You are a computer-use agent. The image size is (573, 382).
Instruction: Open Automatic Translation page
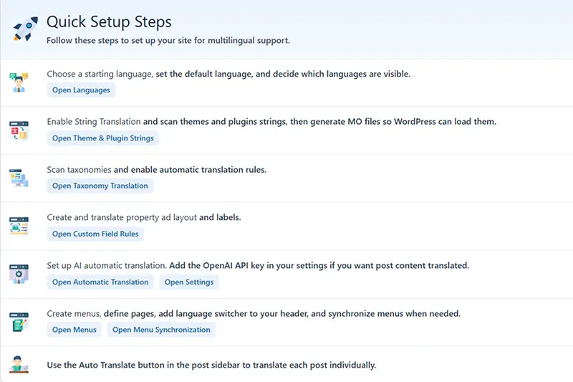pos(100,282)
